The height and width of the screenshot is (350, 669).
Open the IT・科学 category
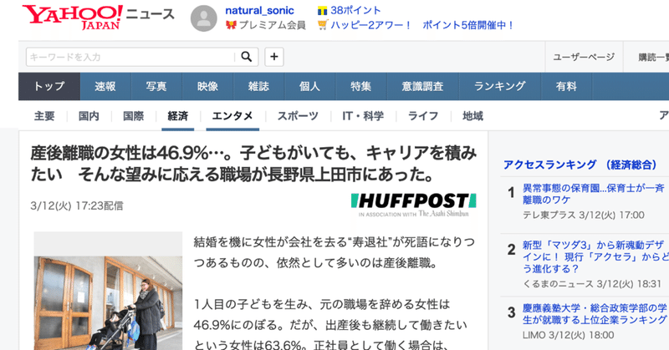[363, 116]
